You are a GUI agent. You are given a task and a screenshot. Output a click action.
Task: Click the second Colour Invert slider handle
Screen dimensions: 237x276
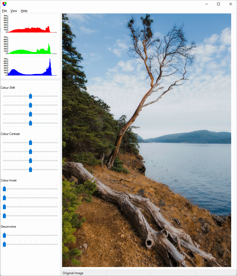click(x=4, y=198)
